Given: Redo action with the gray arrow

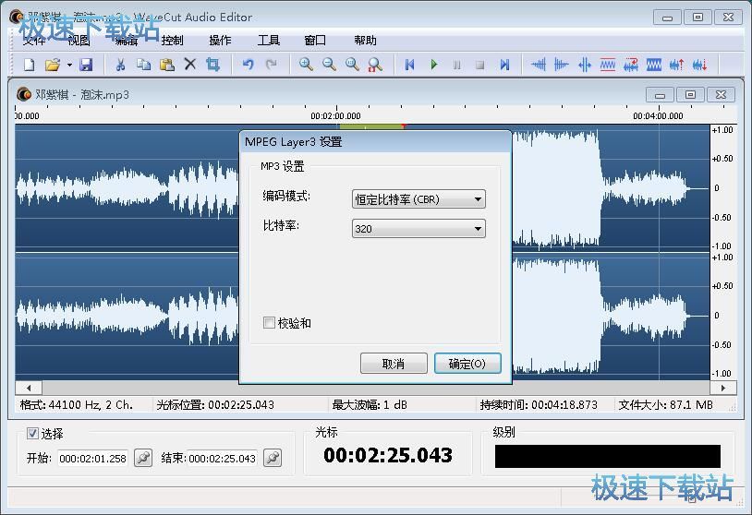Looking at the screenshot, I should tap(271, 65).
